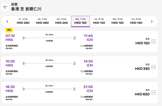Image resolution: width=162 pixels, height=106 pixels.
Task: Click destination pin icon on UO630 row
Action: coord(75,63)
